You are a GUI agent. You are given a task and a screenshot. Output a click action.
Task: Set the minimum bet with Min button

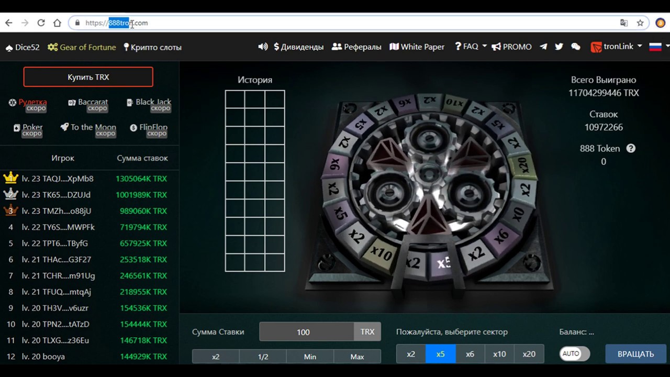(x=310, y=357)
